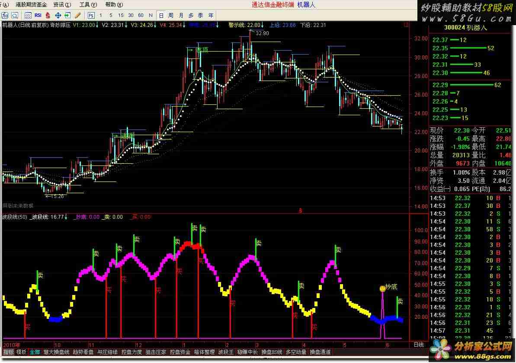The width and height of the screenshot is (516, 363).
Task: Open the wave-line indicator chart icon
Action: [28, 16]
